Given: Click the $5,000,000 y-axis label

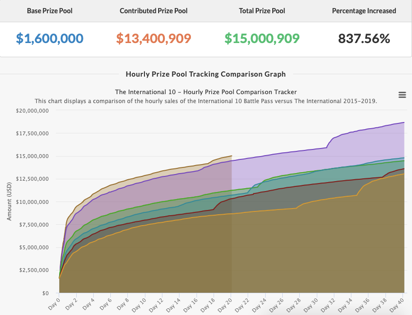Looking at the screenshot, I should [x=34, y=247].
